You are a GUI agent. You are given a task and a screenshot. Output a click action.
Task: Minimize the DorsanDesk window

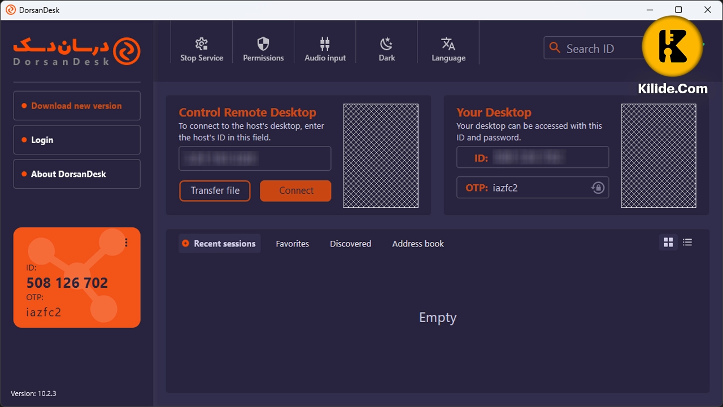[x=649, y=10]
